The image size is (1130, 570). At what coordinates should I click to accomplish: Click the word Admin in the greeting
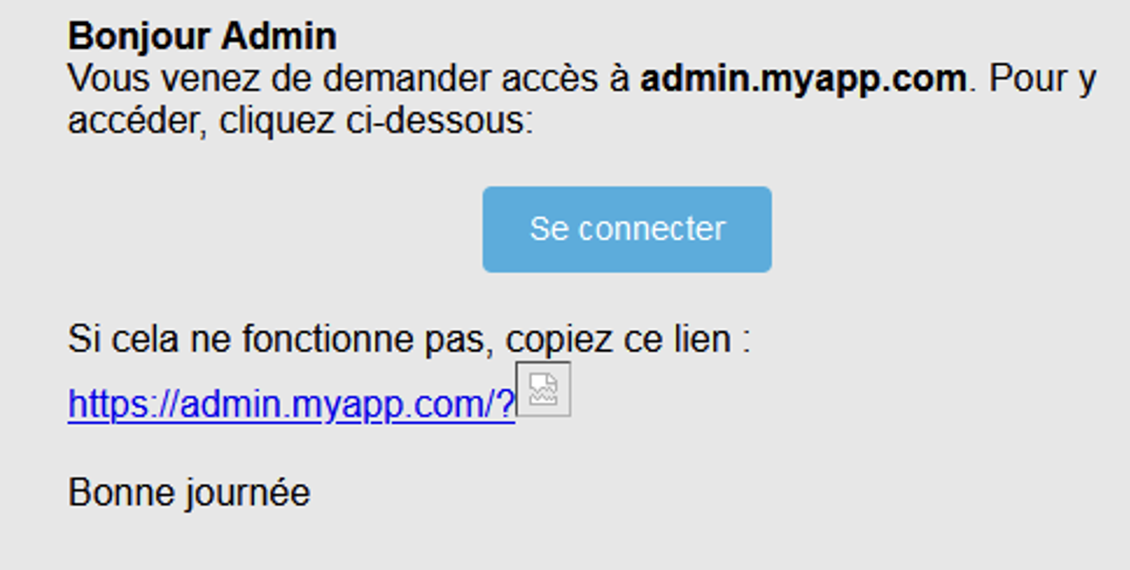pyautogui.click(x=279, y=37)
